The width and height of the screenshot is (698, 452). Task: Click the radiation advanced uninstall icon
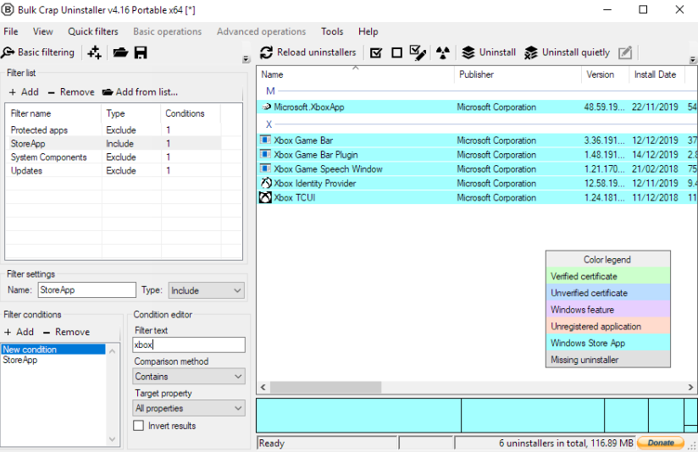pyautogui.click(x=442, y=53)
